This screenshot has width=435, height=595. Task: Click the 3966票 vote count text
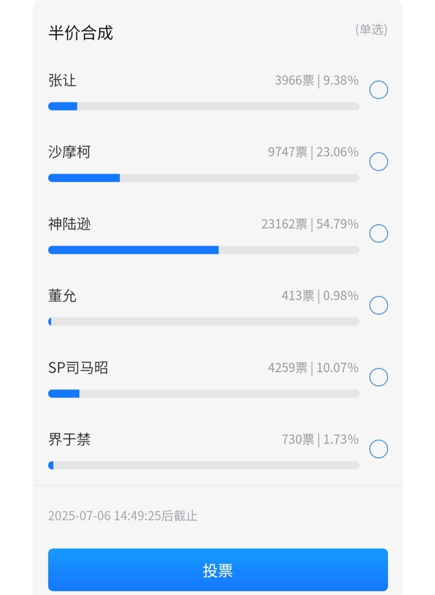pyautogui.click(x=294, y=81)
